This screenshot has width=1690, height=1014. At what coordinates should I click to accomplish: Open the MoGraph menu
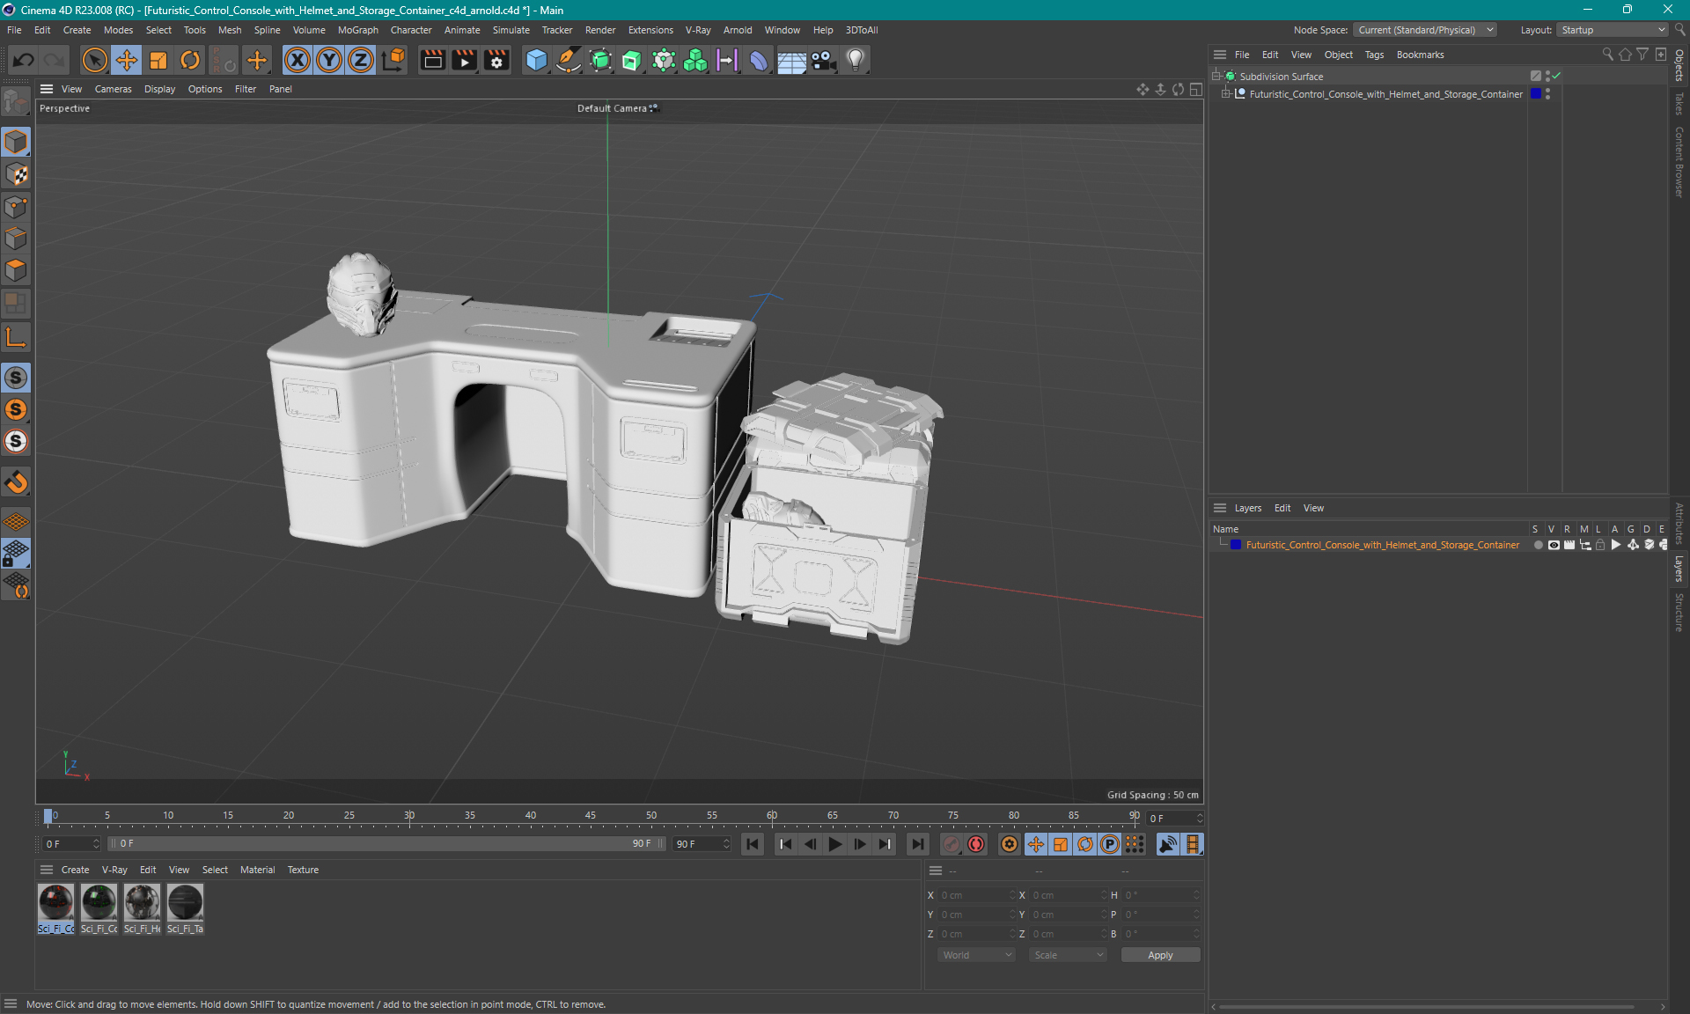pos(357,30)
